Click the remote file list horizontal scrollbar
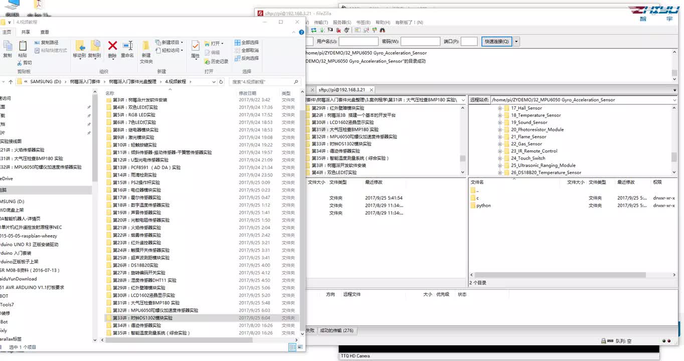Screen dimensions: 684x361 (x=560, y=275)
